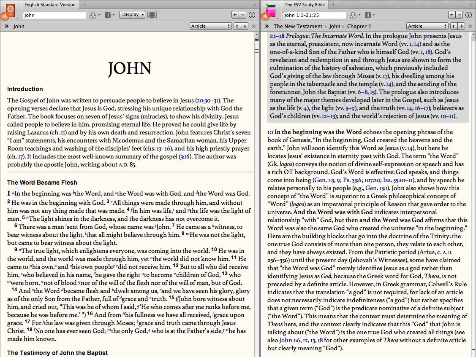Go to previous article in ESV Study Bible panel
Image resolution: width=476 pixels, height=357 pixels.
click(454, 26)
